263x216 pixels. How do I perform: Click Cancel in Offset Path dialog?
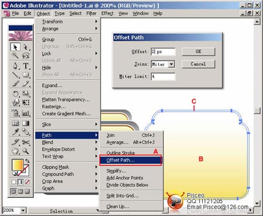click(x=198, y=64)
